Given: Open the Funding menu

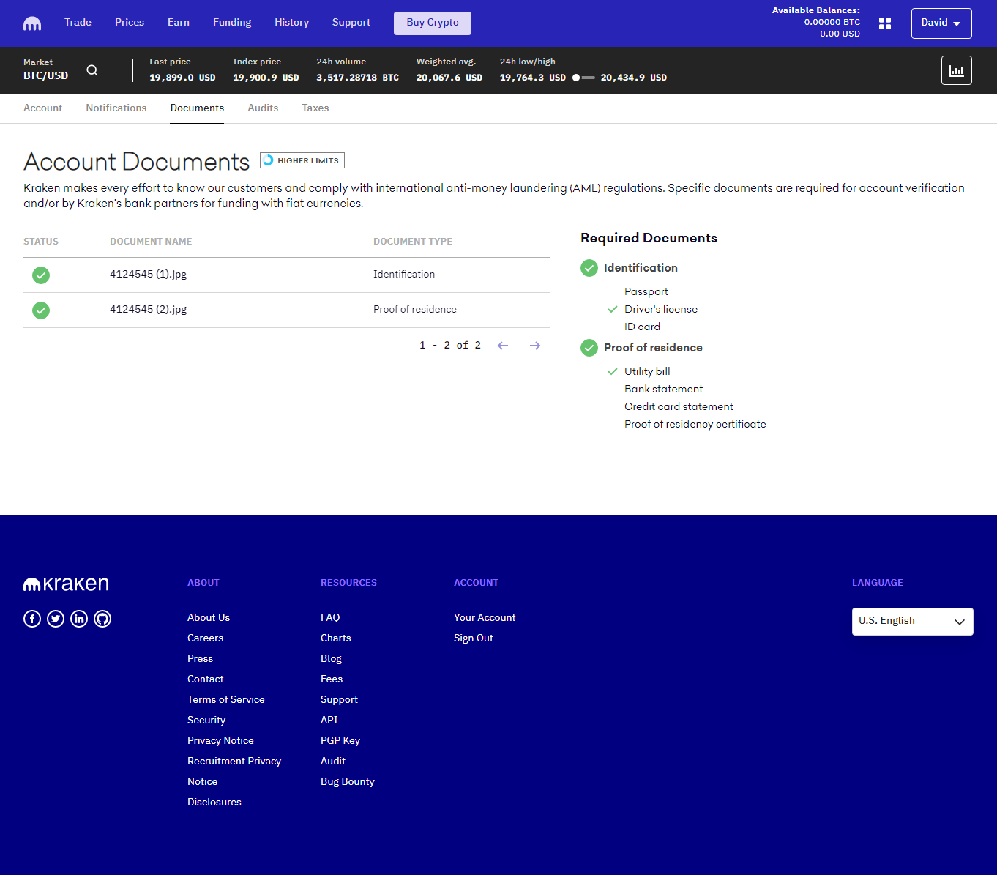Looking at the screenshot, I should click(232, 23).
